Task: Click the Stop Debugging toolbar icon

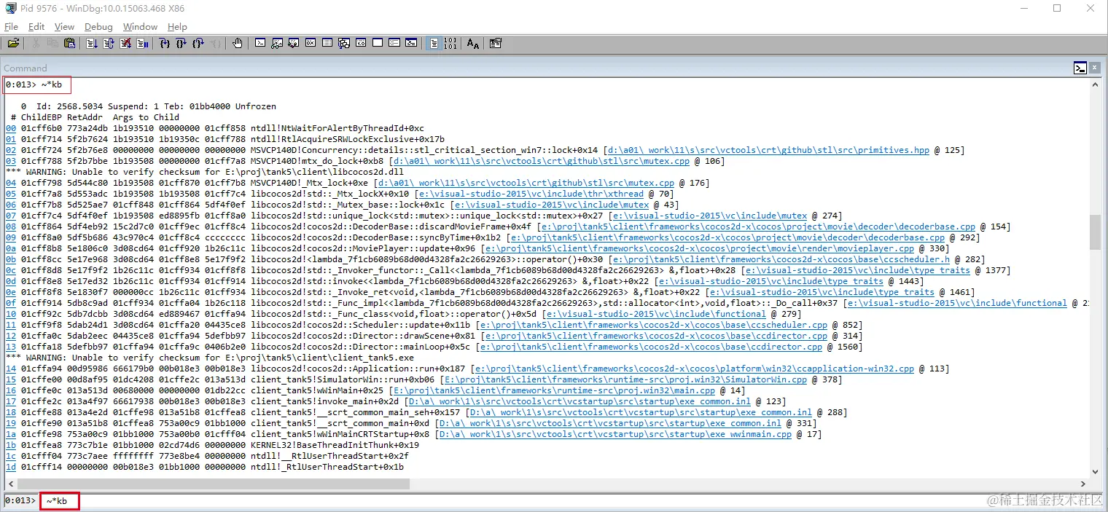Action: (x=125, y=43)
